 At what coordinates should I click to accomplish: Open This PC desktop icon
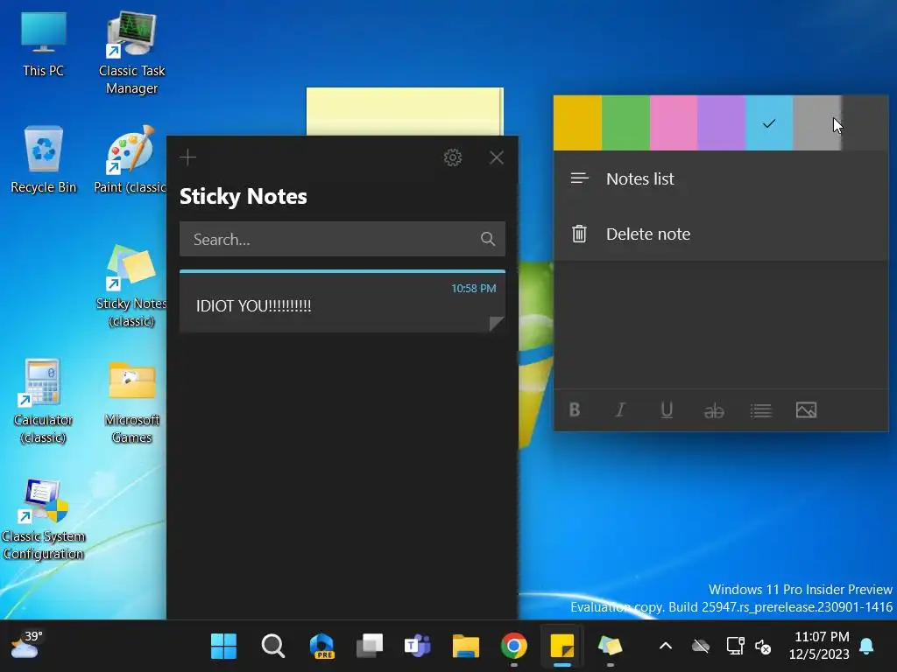tap(44, 45)
